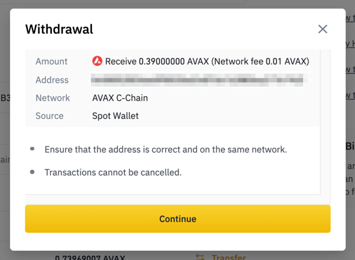Click the Receive 0.39000000 AVAX amount text
The image size is (355, 260).
[x=153, y=62]
